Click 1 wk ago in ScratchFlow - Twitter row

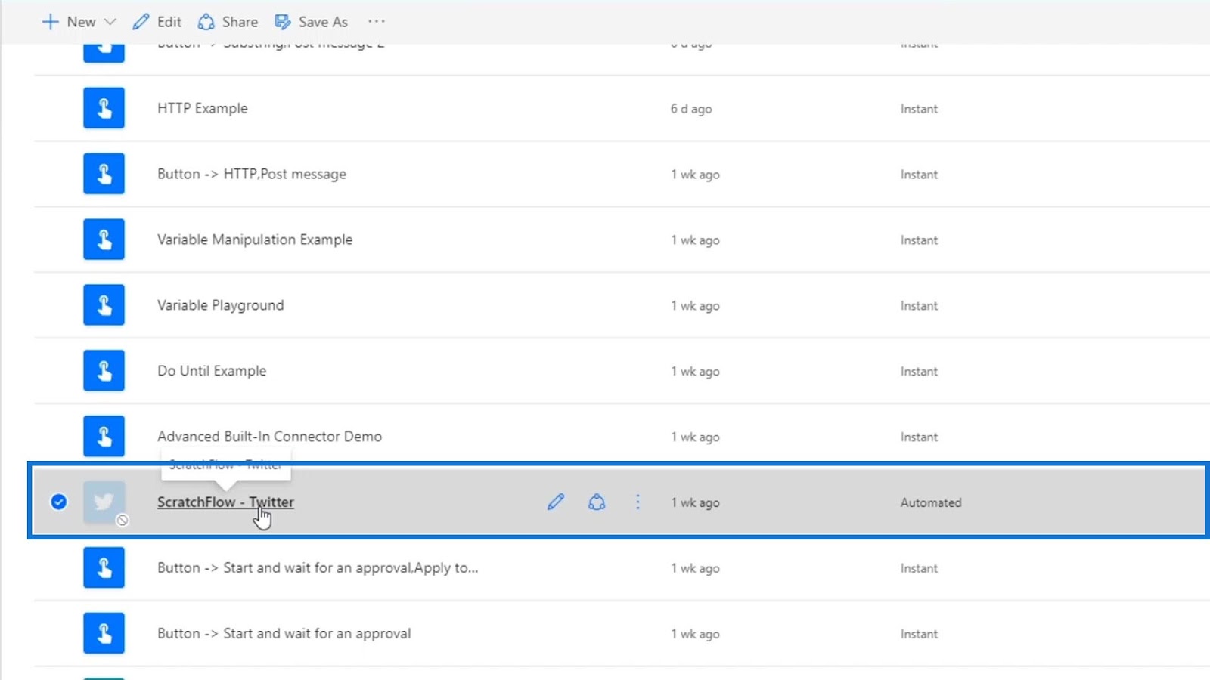coord(695,502)
